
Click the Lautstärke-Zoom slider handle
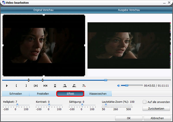pos(106,105)
